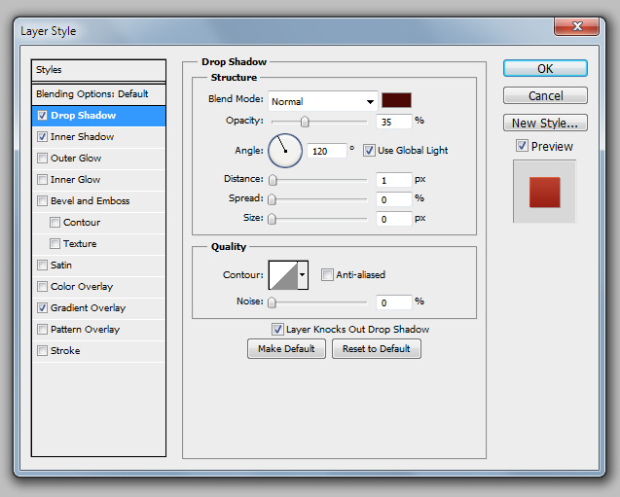The image size is (620, 497).
Task: Click the Angle value field
Action: coord(327,151)
